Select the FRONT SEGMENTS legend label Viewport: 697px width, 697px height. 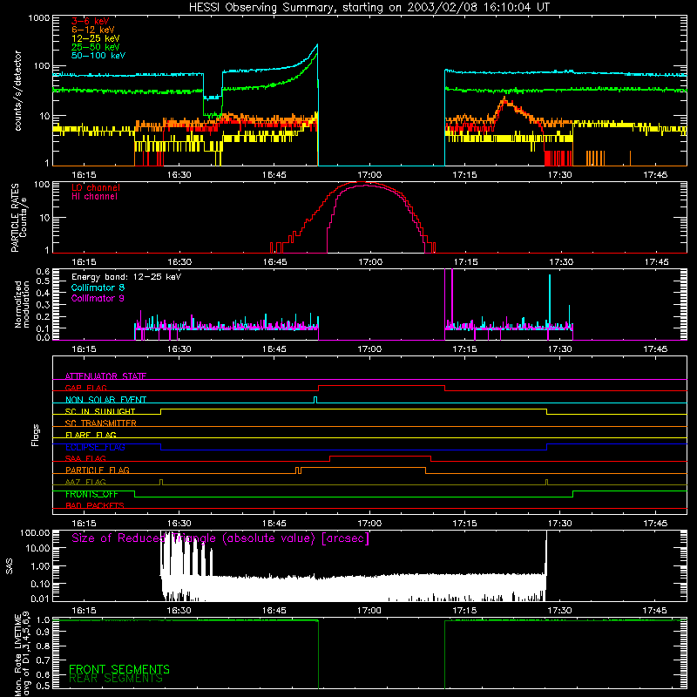pos(119,669)
